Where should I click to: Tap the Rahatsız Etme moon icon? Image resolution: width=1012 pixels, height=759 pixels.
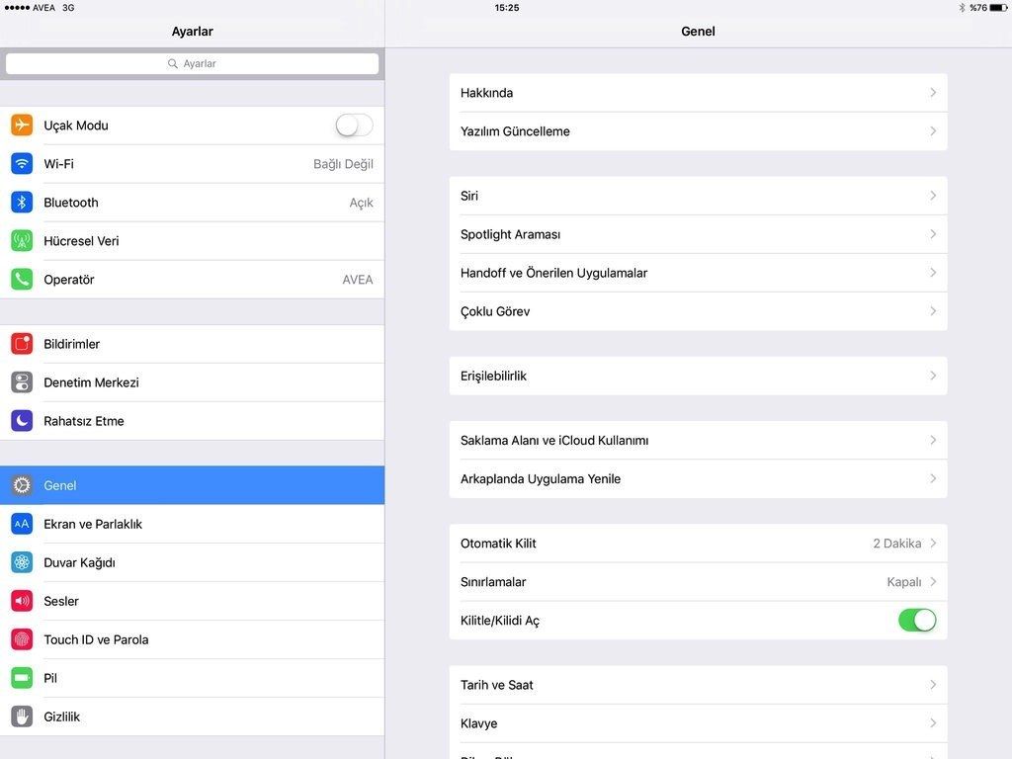[22, 421]
